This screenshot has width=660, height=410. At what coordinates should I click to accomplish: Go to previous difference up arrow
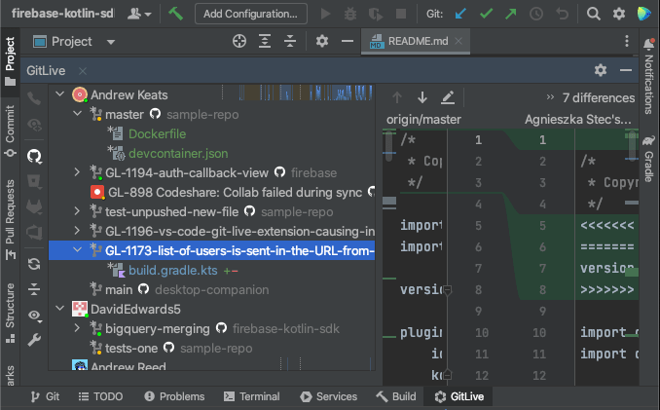pyautogui.click(x=396, y=97)
